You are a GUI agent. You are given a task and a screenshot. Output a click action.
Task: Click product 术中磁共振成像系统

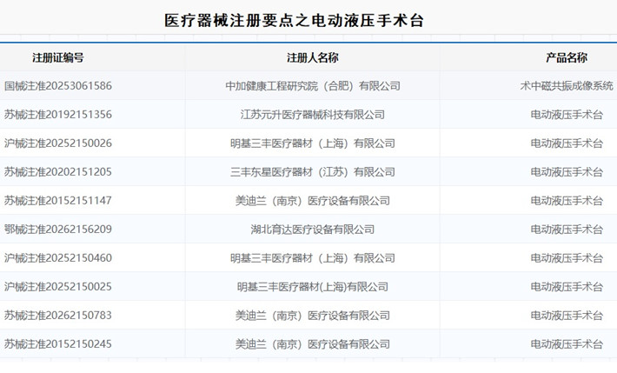click(567, 86)
